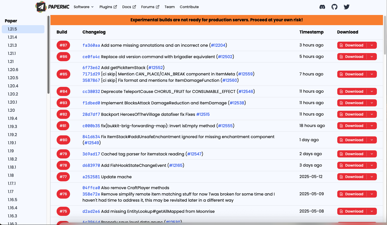Click the main page vertical scrollbar
This screenshot has height=225, width=387.
click(x=385, y=35)
